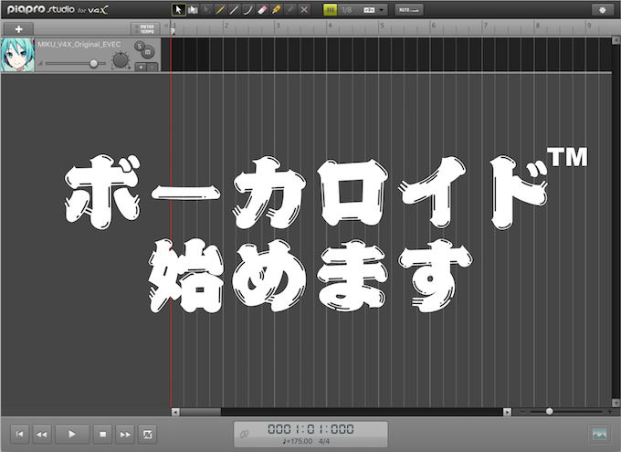621x452 pixels.
Task: Click measure 5 on the timeline ruler
Action: coord(382,26)
